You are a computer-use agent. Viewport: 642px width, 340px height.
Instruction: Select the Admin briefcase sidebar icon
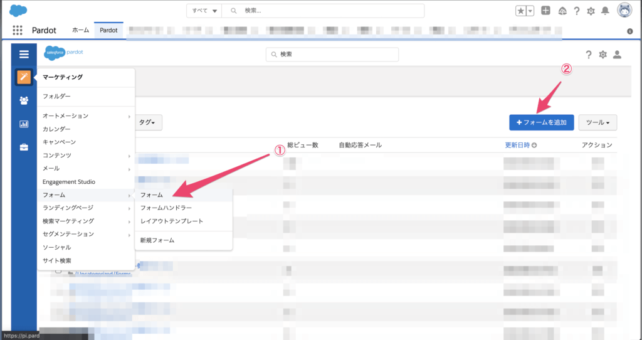24,147
